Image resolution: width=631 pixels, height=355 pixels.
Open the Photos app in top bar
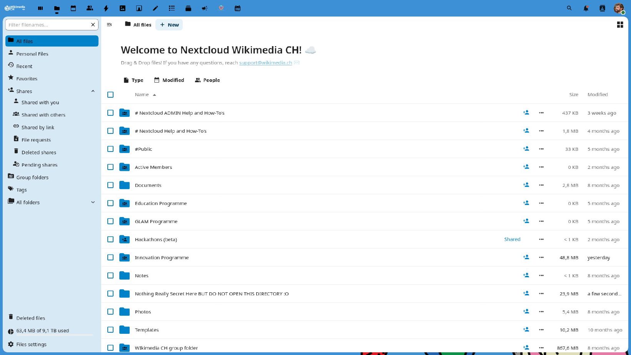pos(122,8)
